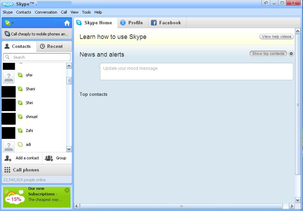Click the mood message input box
303x211 pixels.
[x=197, y=71]
